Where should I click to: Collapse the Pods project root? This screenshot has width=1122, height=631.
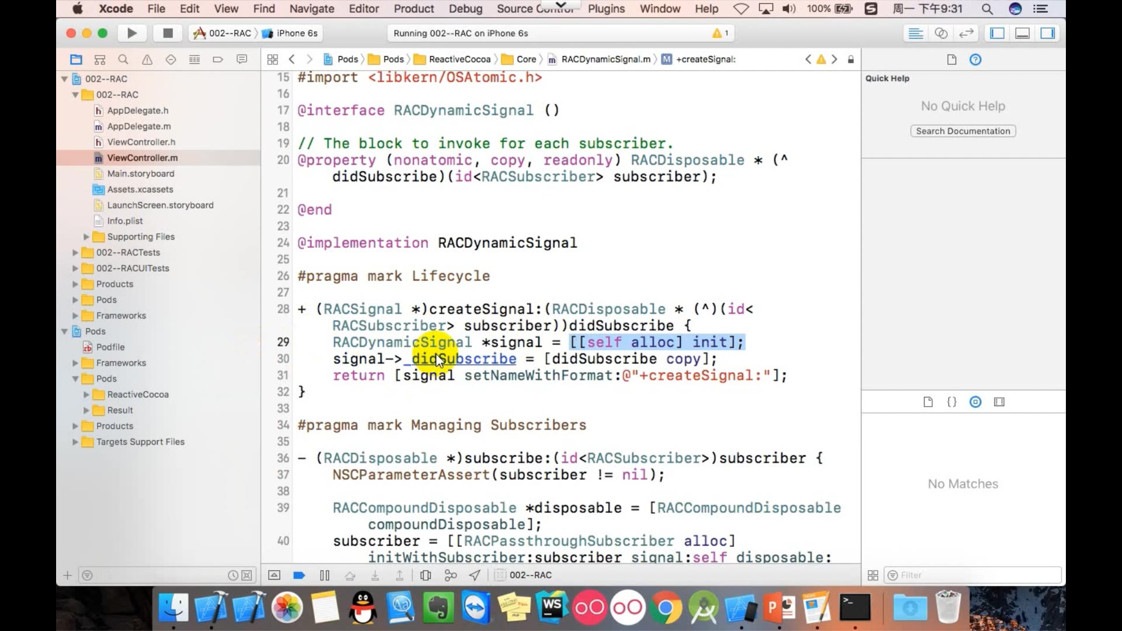64,331
